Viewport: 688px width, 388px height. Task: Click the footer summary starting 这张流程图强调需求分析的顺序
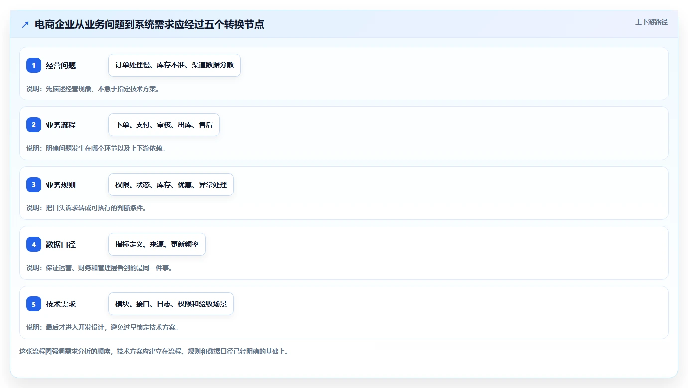[x=154, y=351]
